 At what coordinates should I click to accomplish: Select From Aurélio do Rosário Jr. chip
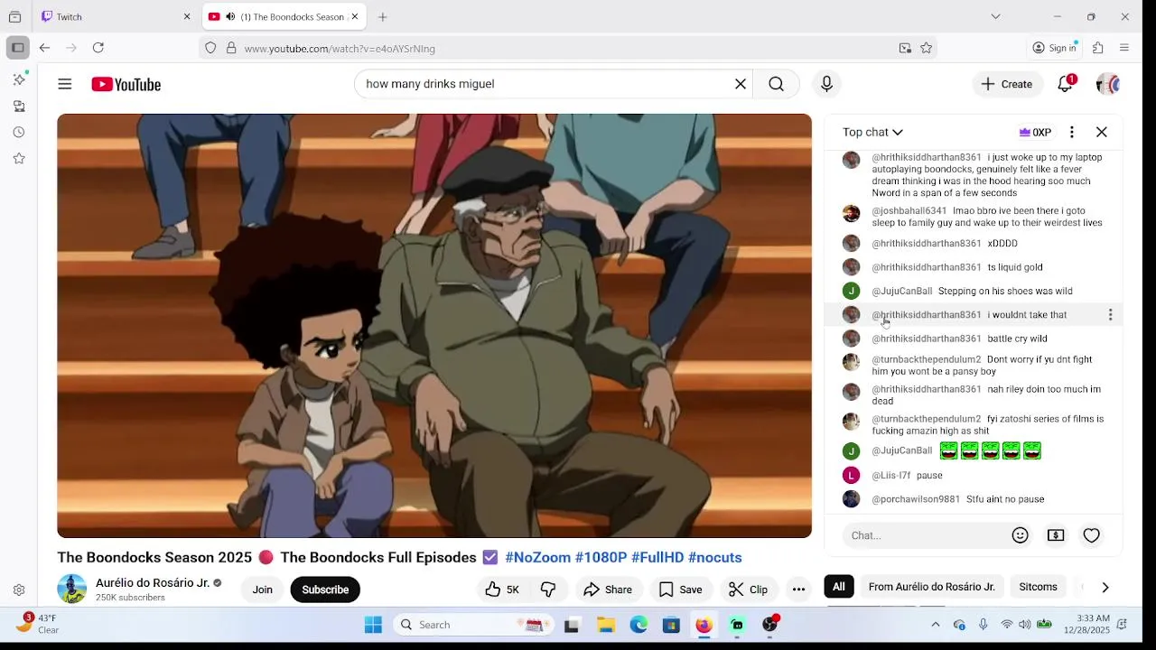(931, 587)
